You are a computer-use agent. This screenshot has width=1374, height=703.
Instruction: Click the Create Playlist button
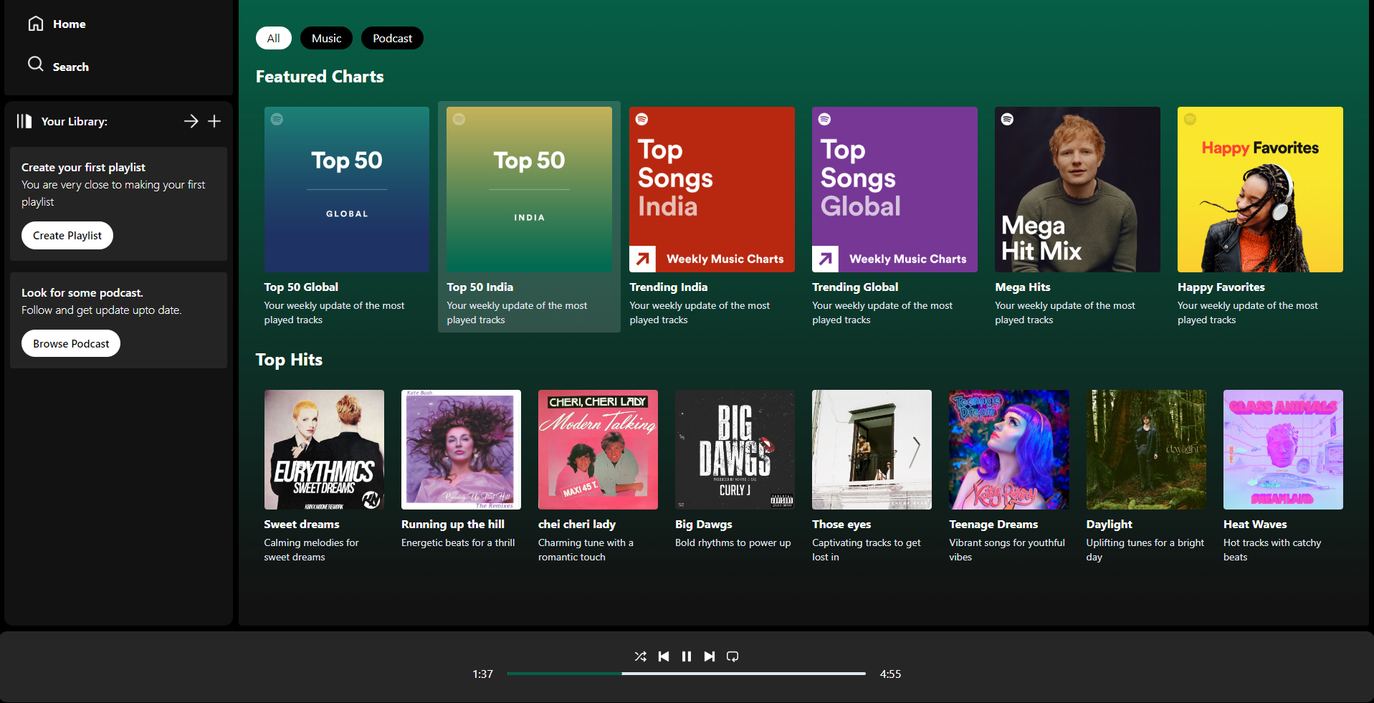[67, 235]
